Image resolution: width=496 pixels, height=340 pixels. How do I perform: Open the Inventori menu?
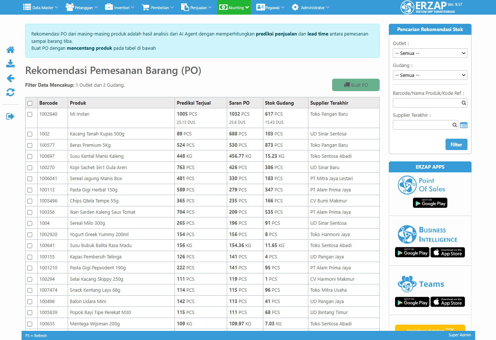pyautogui.click(x=120, y=7)
